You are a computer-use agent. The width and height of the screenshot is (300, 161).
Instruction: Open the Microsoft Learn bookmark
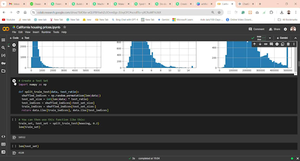click(183, 20)
